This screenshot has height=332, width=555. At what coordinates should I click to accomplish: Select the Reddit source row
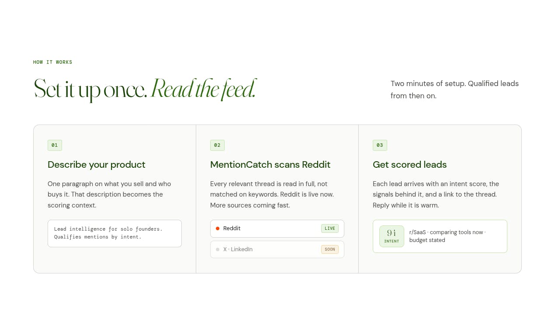point(277,228)
